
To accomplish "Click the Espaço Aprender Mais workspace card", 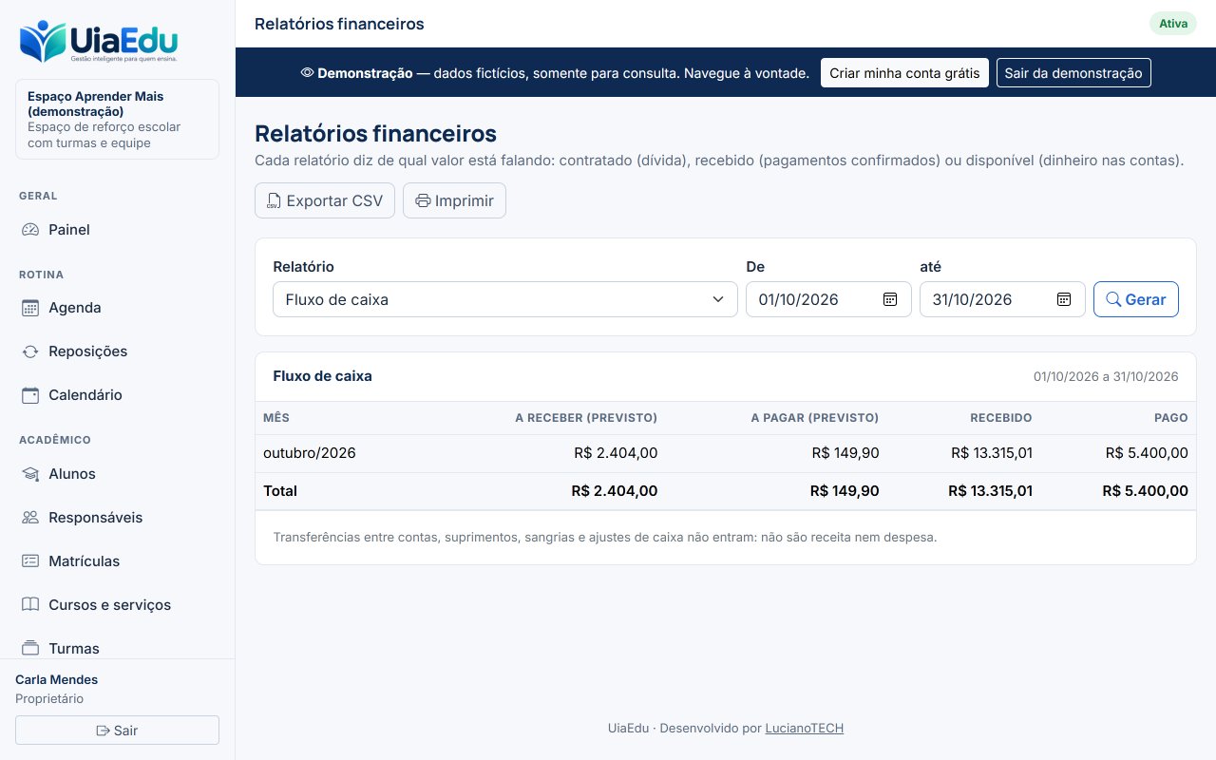I will coord(117,120).
